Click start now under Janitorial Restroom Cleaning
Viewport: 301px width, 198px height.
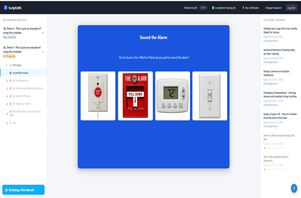271,62
